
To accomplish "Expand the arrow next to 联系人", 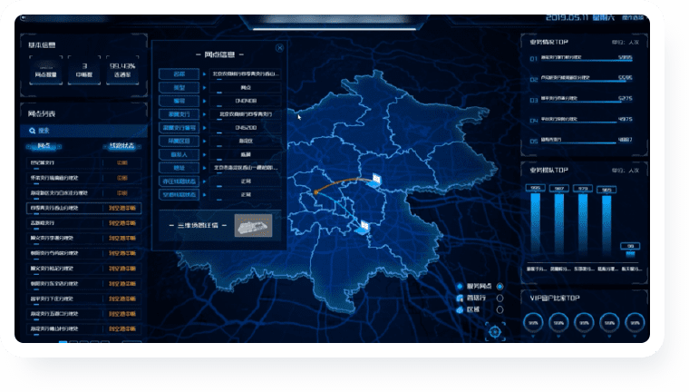I will click(x=204, y=155).
